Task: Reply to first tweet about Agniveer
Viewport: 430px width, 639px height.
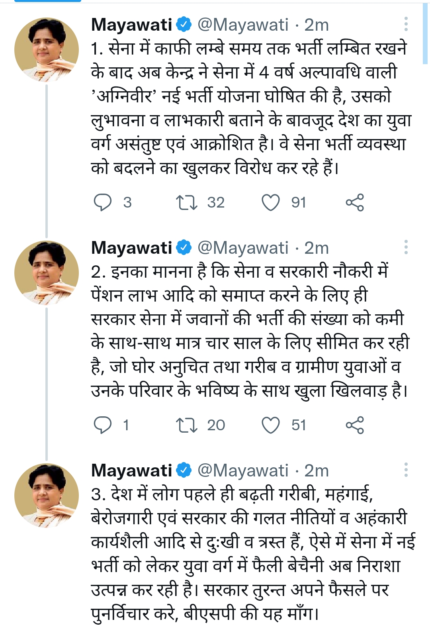Action: pyautogui.click(x=103, y=202)
